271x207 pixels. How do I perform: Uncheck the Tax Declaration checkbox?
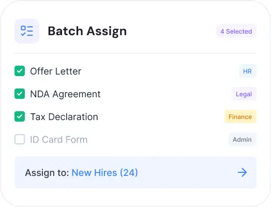[x=20, y=116]
